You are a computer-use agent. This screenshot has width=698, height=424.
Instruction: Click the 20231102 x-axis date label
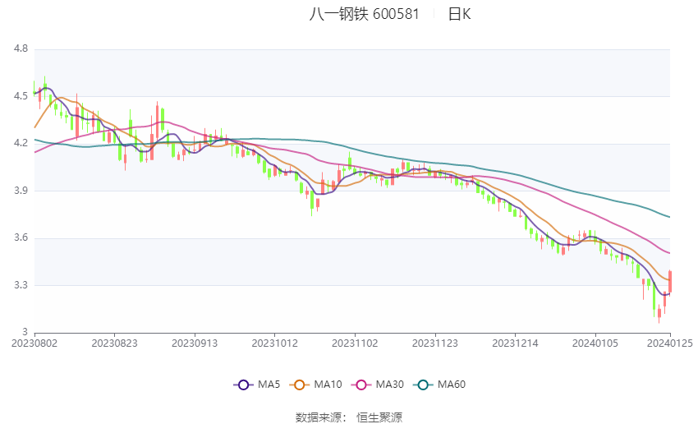click(x=355, y=343)
